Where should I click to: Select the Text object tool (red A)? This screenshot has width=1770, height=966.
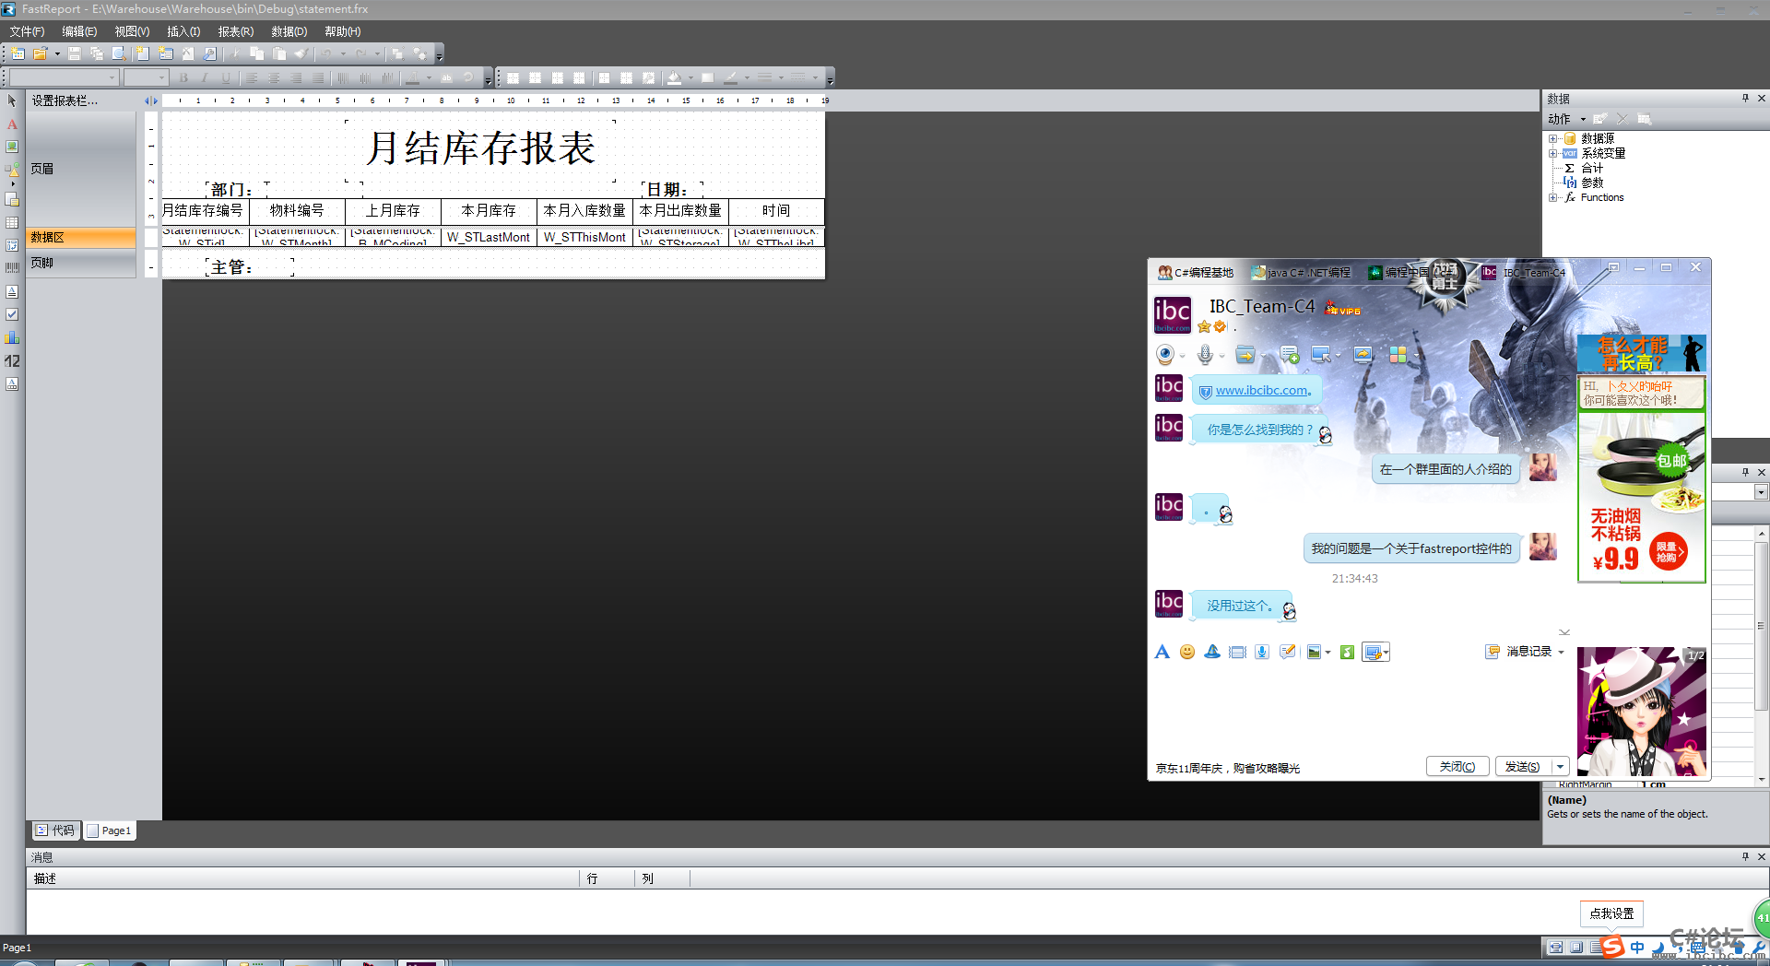(12, 124)
